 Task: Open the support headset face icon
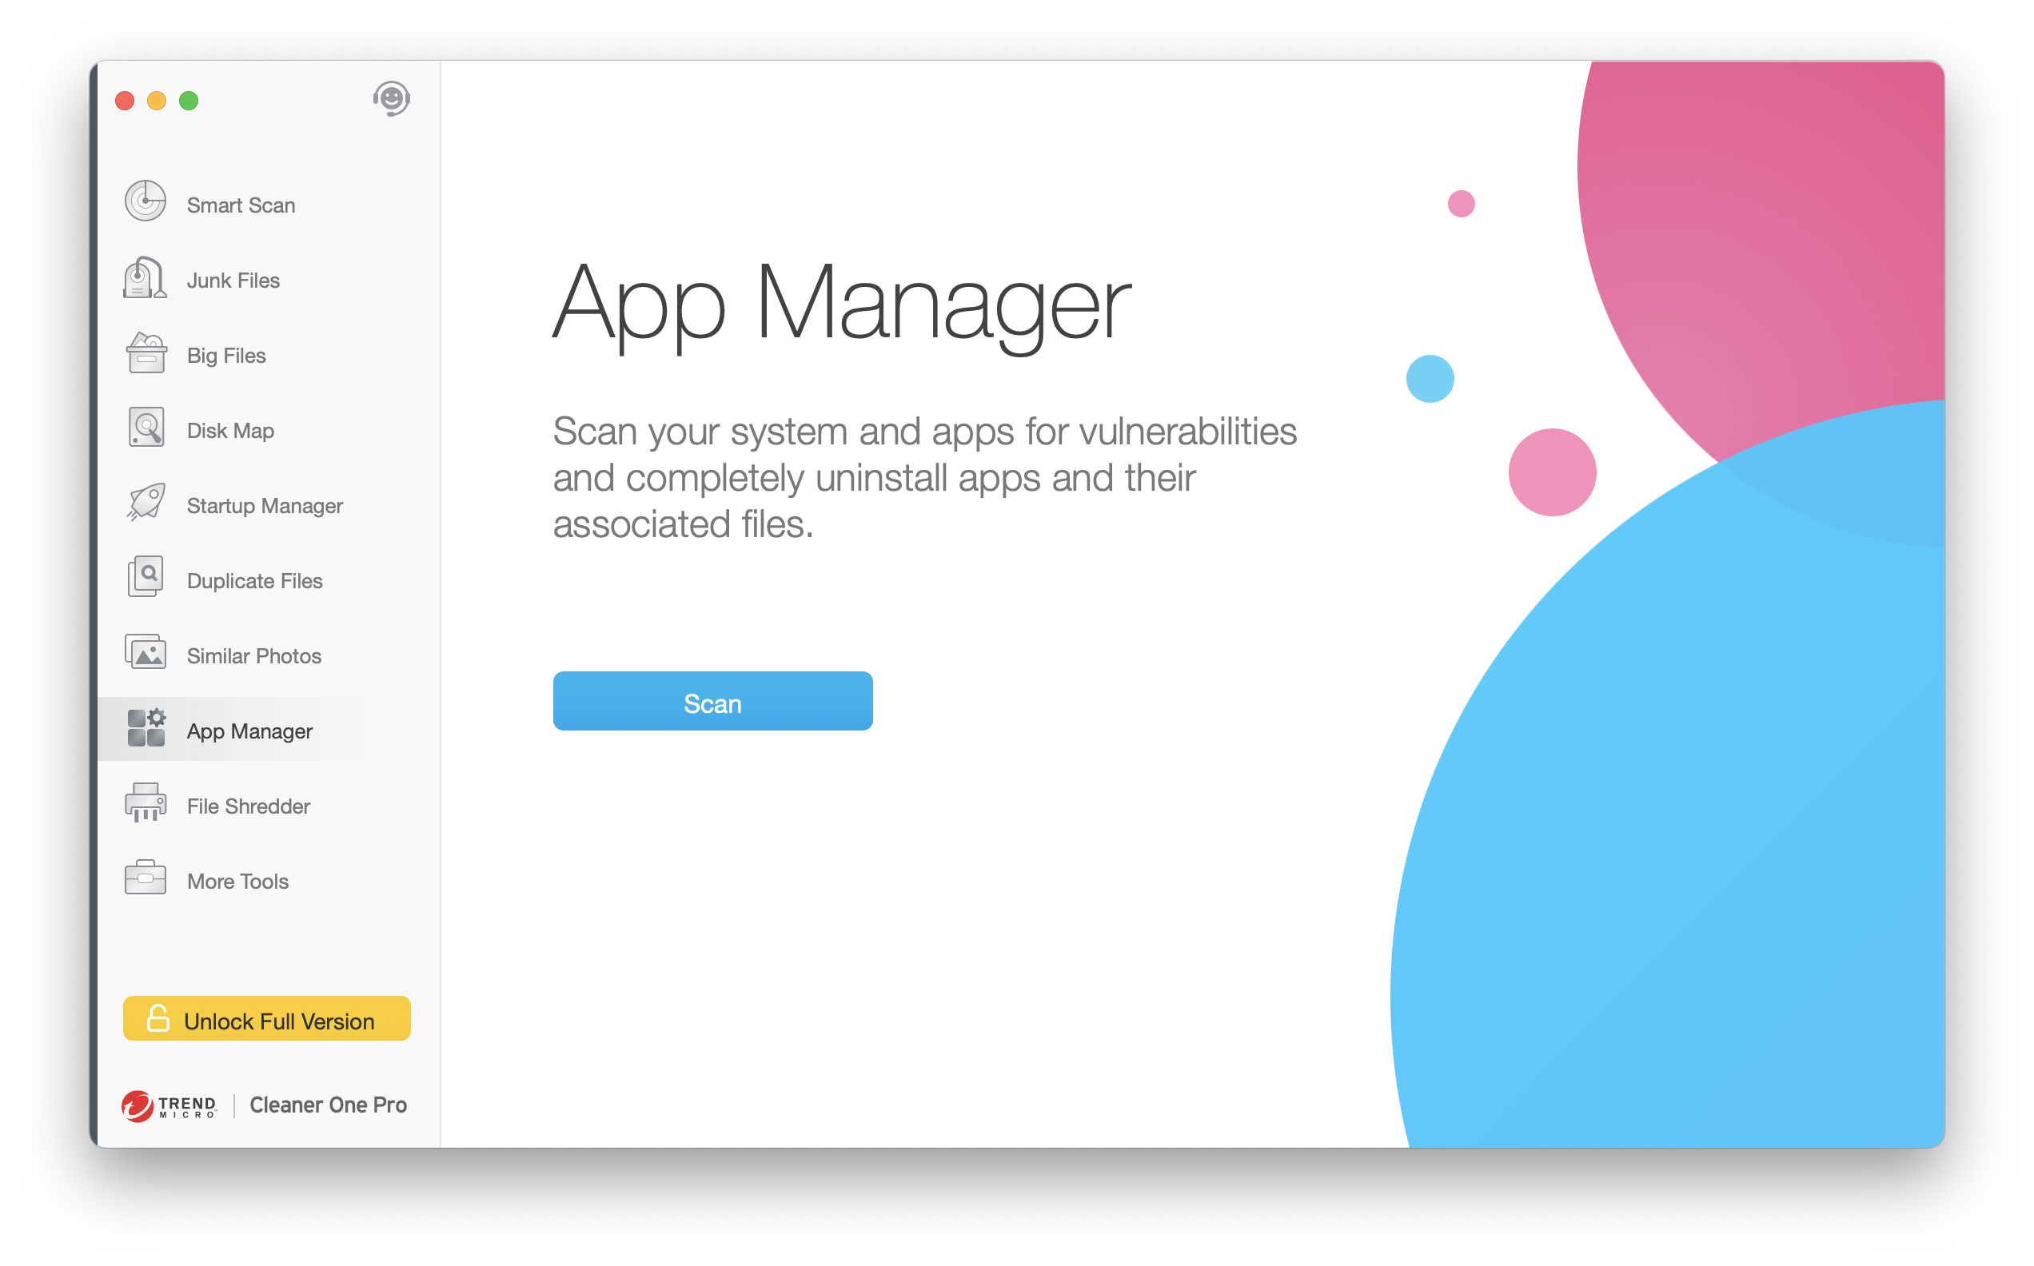(391, 99)
